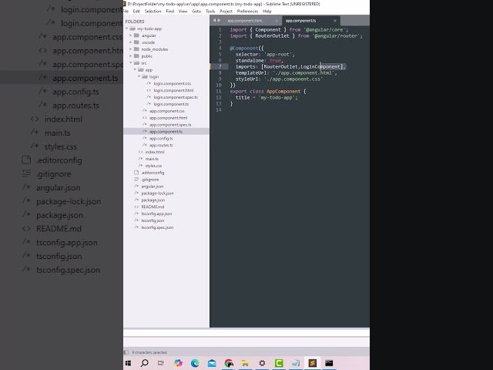Open app.config.ts in sidebar
Viewport: 493px width, 370px height.
(x=161, y=139)
